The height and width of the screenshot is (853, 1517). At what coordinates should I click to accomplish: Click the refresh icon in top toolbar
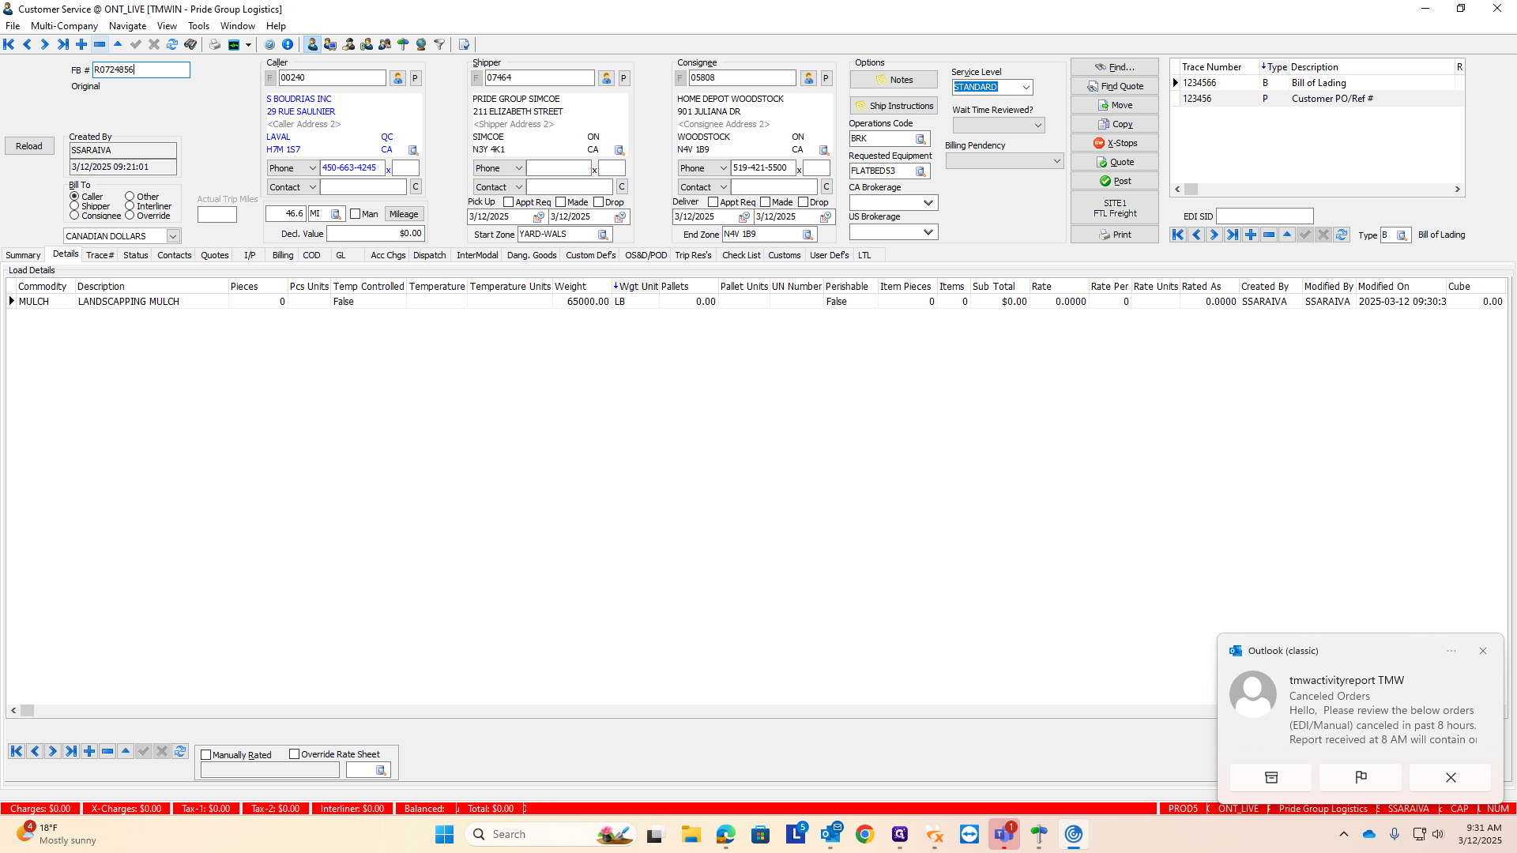171,44
